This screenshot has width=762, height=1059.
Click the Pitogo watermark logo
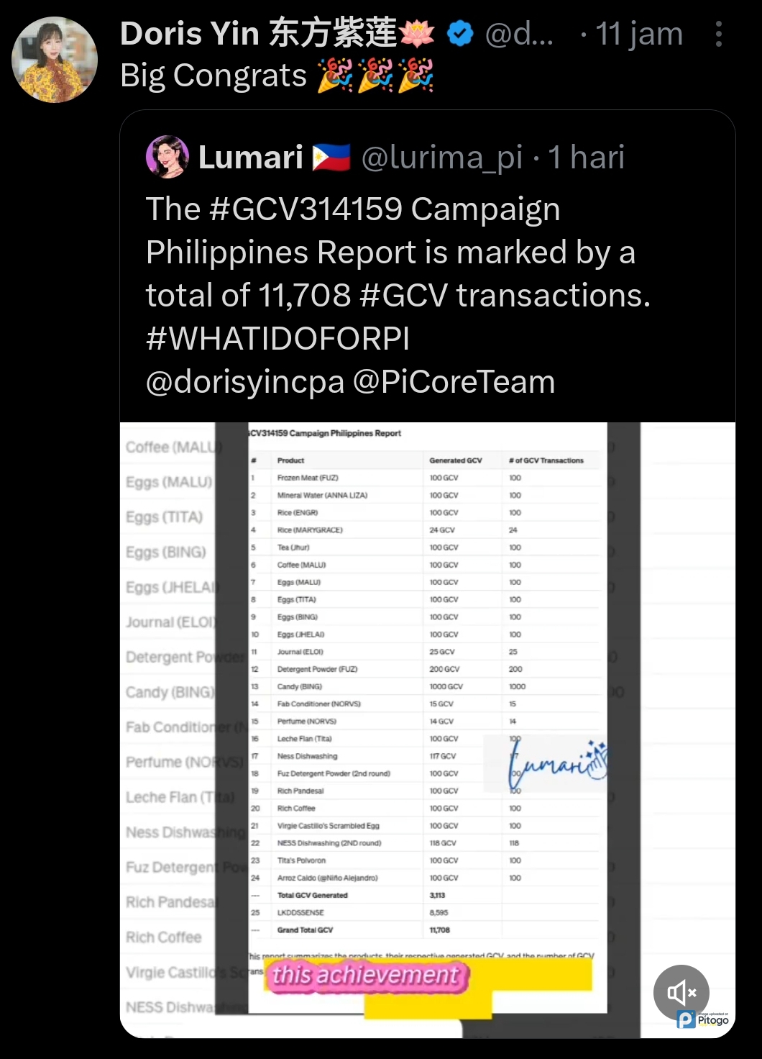point(702,1019)
